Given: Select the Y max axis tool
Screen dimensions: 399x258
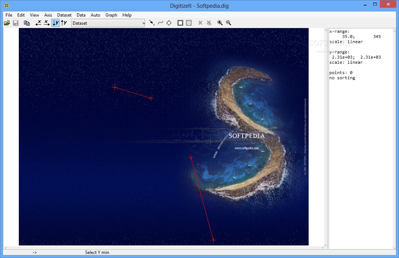Looking at the screenshot, I should (64, 23).
